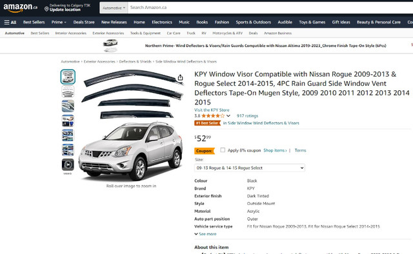Image resolution: width=413 pixels, height=254 pixels.
Task: Open the coupon Terms link
Action: (x=300, y=151)
